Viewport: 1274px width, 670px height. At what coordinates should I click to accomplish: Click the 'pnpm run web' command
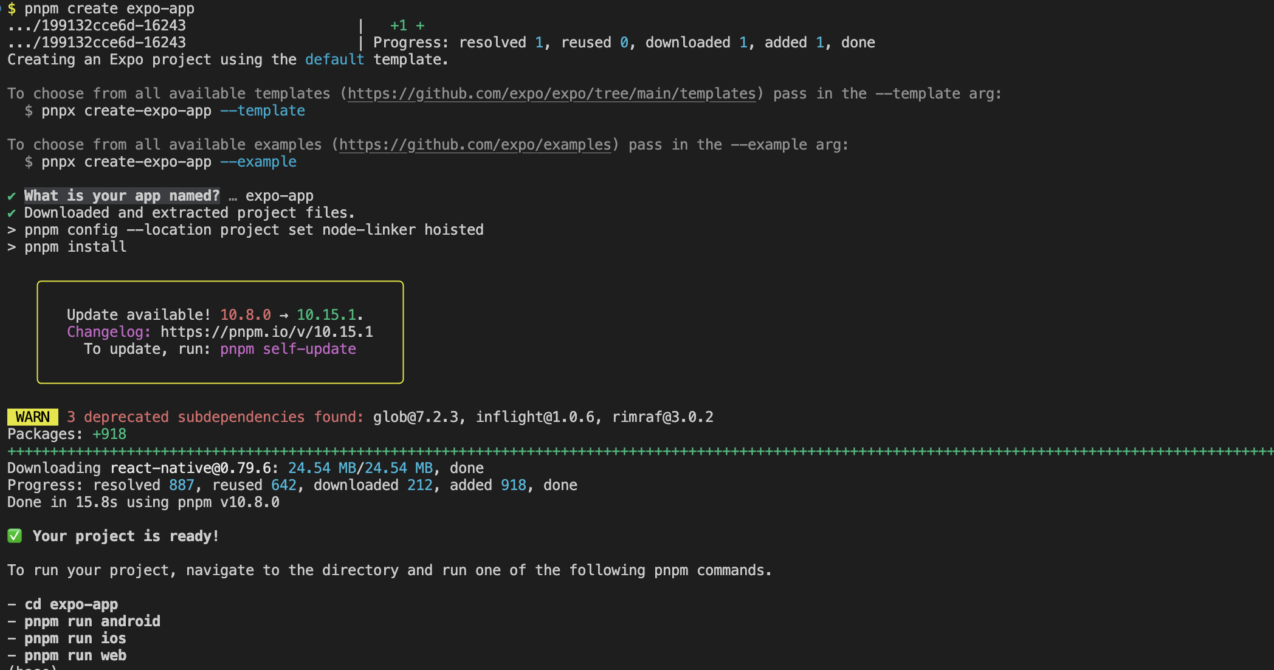pyautogui.click(x=75, y=655)
